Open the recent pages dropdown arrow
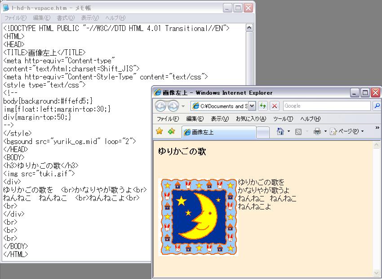This screenshot has height=279, width=382. (x=183, y=106)
